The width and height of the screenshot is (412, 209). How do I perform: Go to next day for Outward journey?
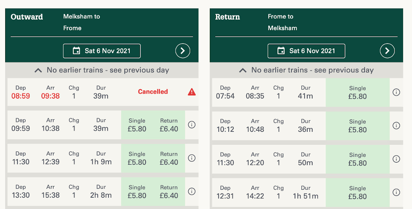183,51
